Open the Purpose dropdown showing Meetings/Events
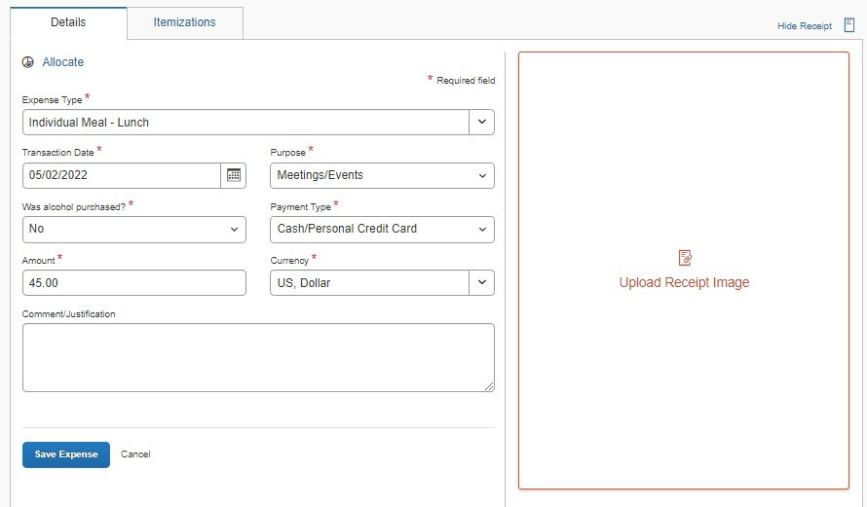The height and width of the screenshot is (507, 867). [381, 175]
